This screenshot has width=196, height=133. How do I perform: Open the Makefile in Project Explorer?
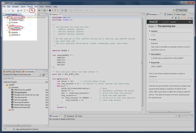15,32
